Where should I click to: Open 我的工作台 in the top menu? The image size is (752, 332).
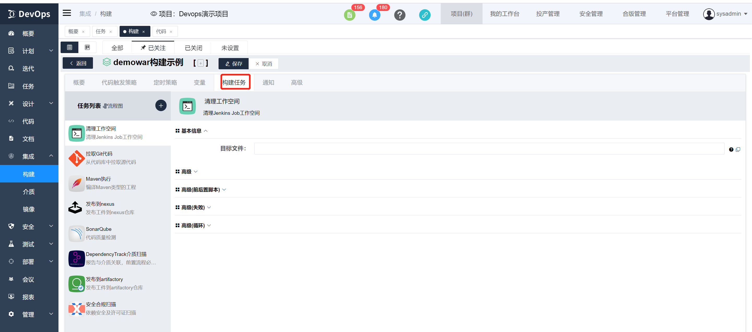[504, 14]
